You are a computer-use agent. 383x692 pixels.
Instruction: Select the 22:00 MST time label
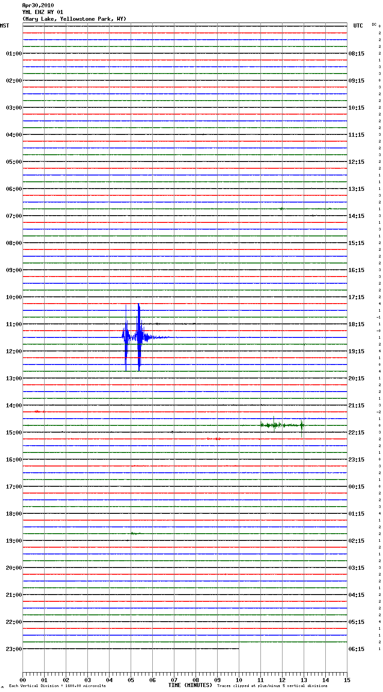14,622
